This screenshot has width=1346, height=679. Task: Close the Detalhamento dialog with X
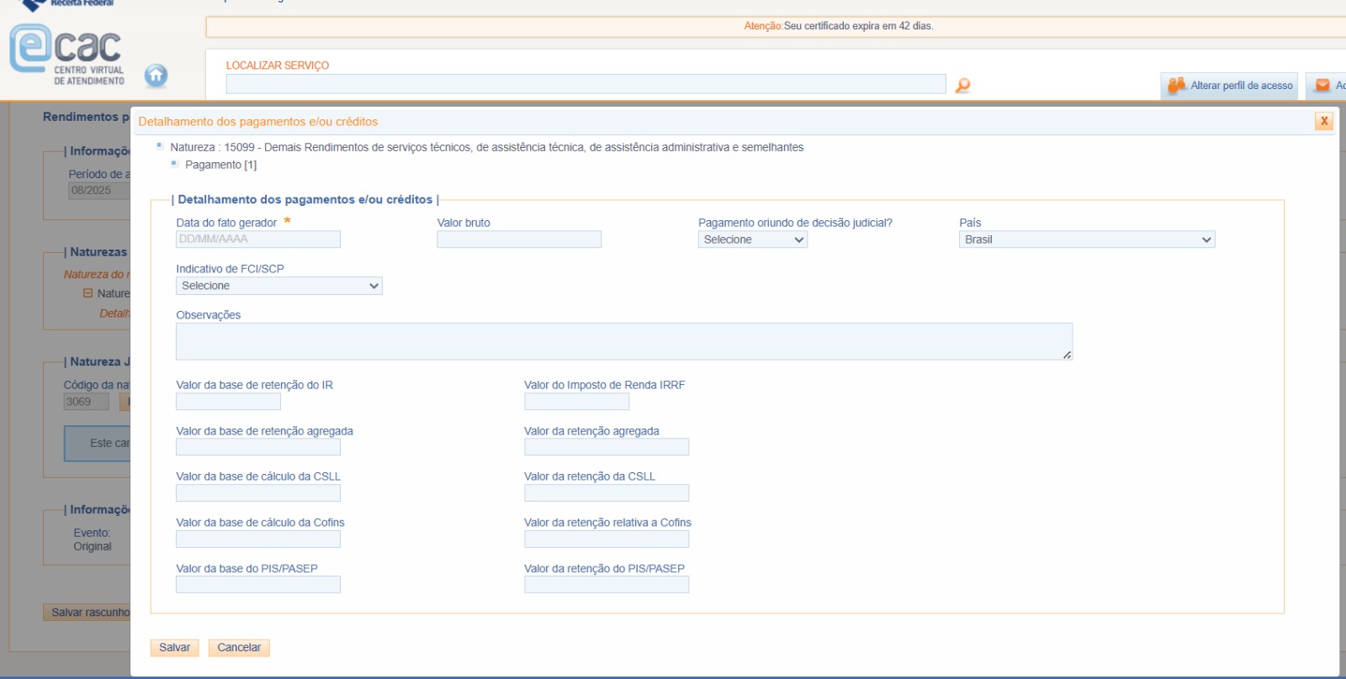click(x=1324, y=121)
